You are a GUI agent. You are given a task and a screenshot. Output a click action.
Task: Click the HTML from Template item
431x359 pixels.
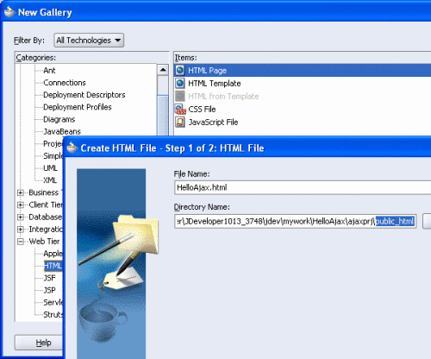(223, 97)
